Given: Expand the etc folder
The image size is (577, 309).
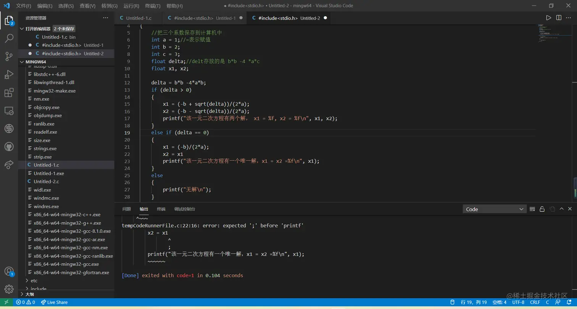Looking at the screenshot, I should click(x=34, y=281).
